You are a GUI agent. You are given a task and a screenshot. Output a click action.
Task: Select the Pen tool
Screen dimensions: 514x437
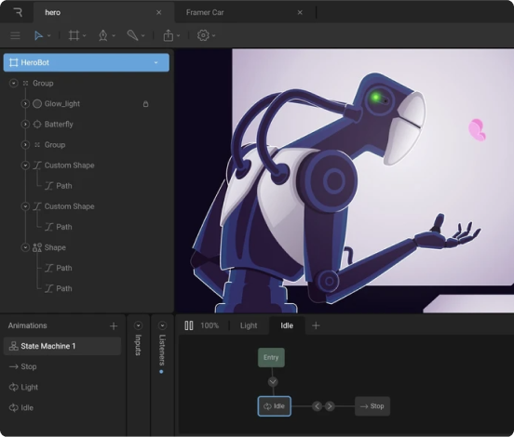[103, 35]
